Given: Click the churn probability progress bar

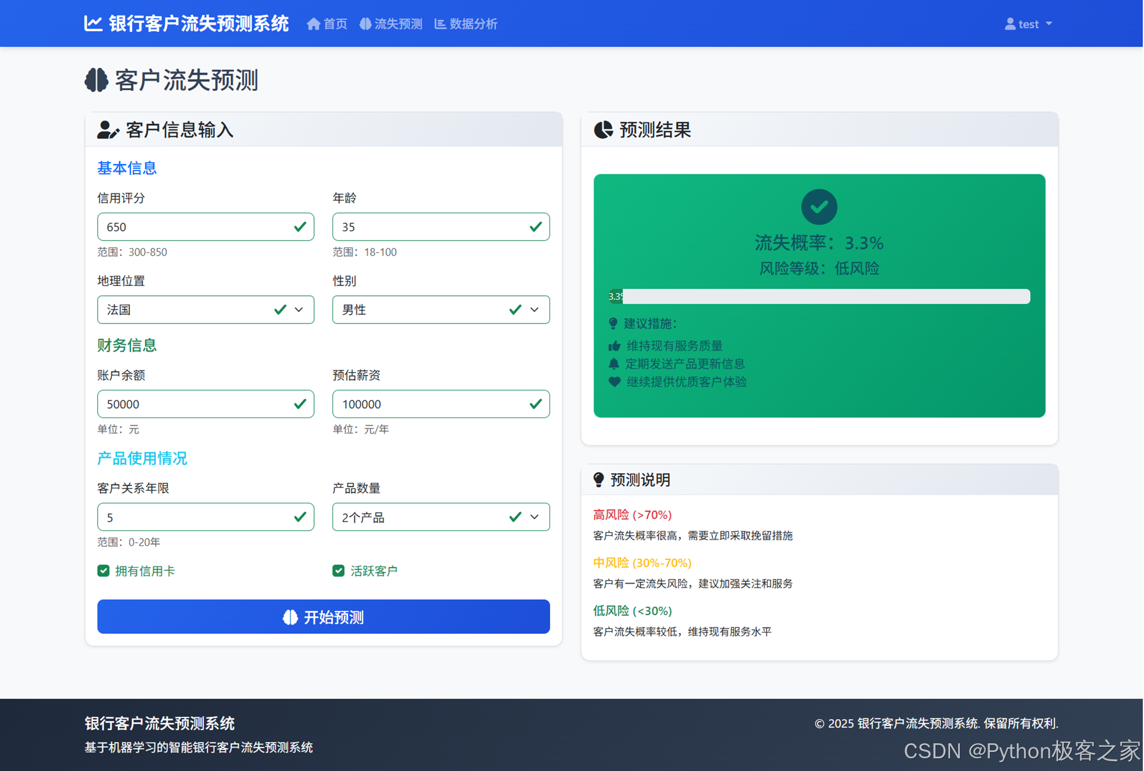Looking at the screenshot, I should (x=818, y=296).
